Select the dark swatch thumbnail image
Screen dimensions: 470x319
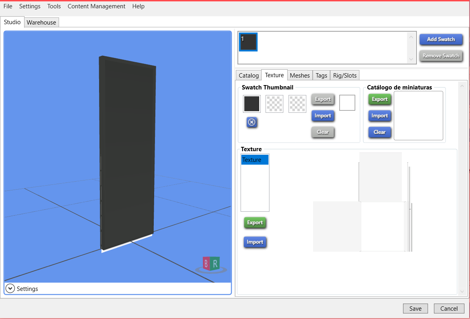click(252, 104)
